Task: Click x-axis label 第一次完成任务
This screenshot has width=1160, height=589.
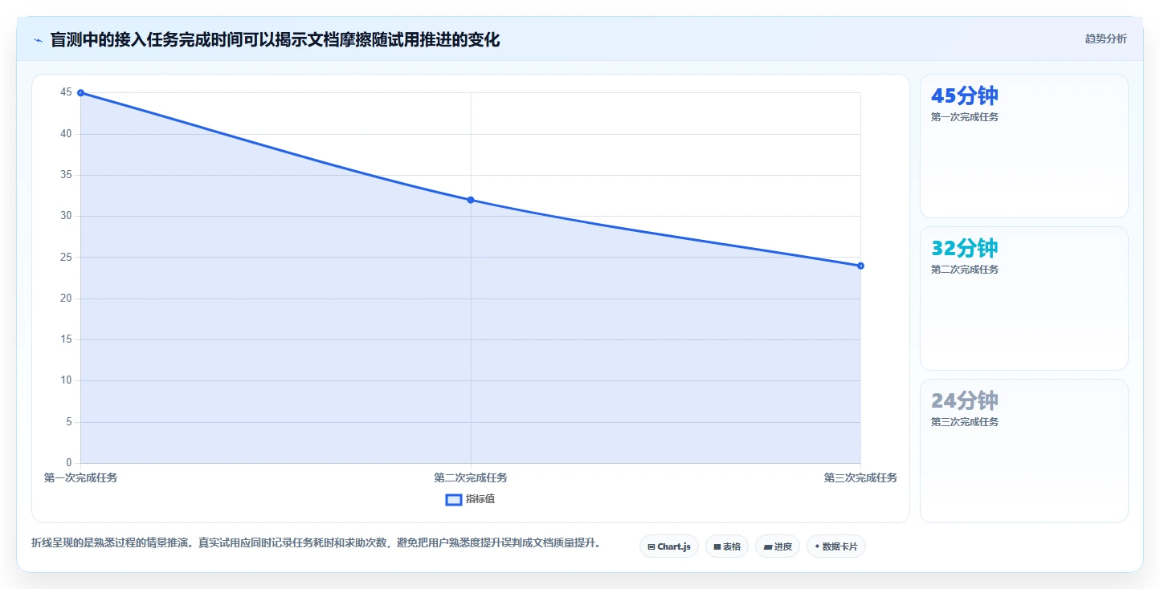Action: coord(80,477)
